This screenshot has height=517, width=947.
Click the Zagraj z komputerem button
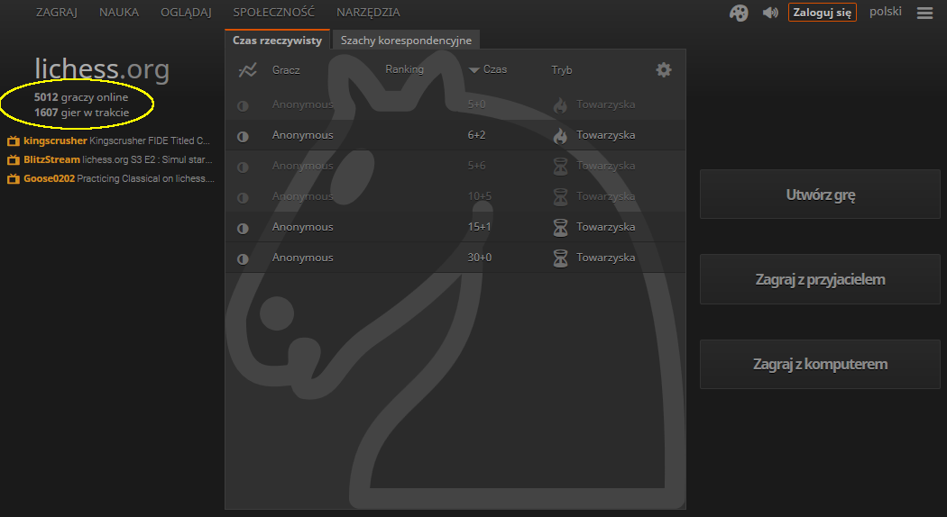pyautogui.click(x=820, y=365)
